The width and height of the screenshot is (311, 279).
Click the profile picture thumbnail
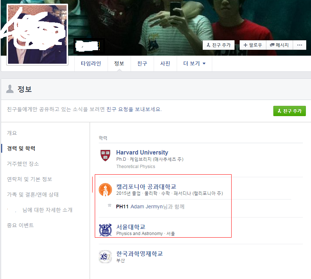click(37, 34)
